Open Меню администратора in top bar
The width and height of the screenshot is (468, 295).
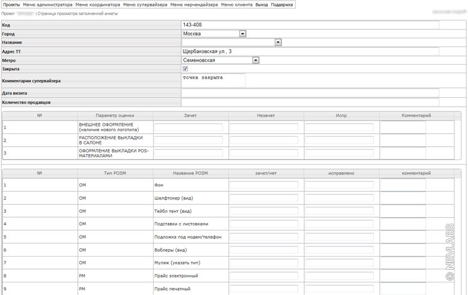click(x=47, y=4)
